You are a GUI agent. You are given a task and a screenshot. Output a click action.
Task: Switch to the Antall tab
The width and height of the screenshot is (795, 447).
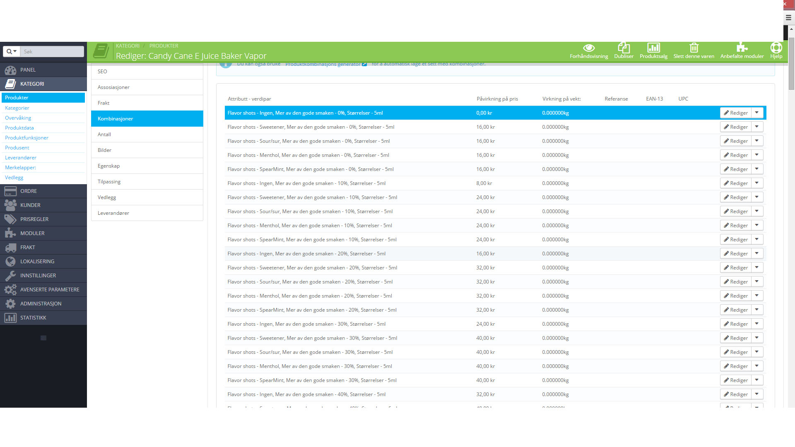(x=104, y=135)
